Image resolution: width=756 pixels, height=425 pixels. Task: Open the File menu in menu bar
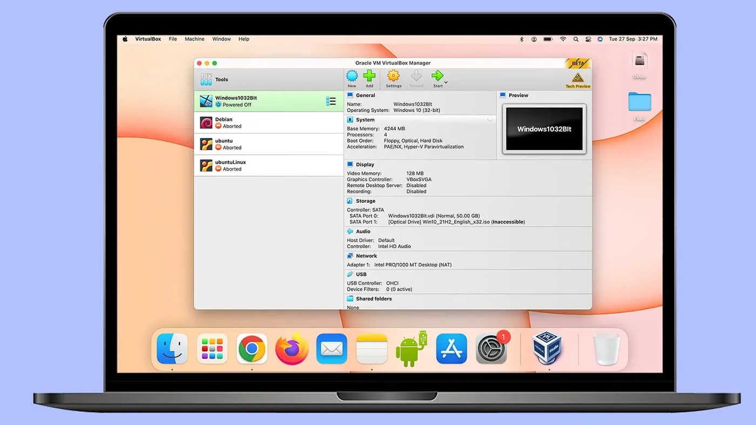(173, 39)
